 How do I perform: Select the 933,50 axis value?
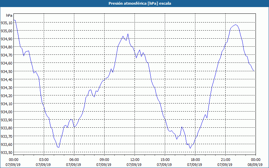[6, 153]
